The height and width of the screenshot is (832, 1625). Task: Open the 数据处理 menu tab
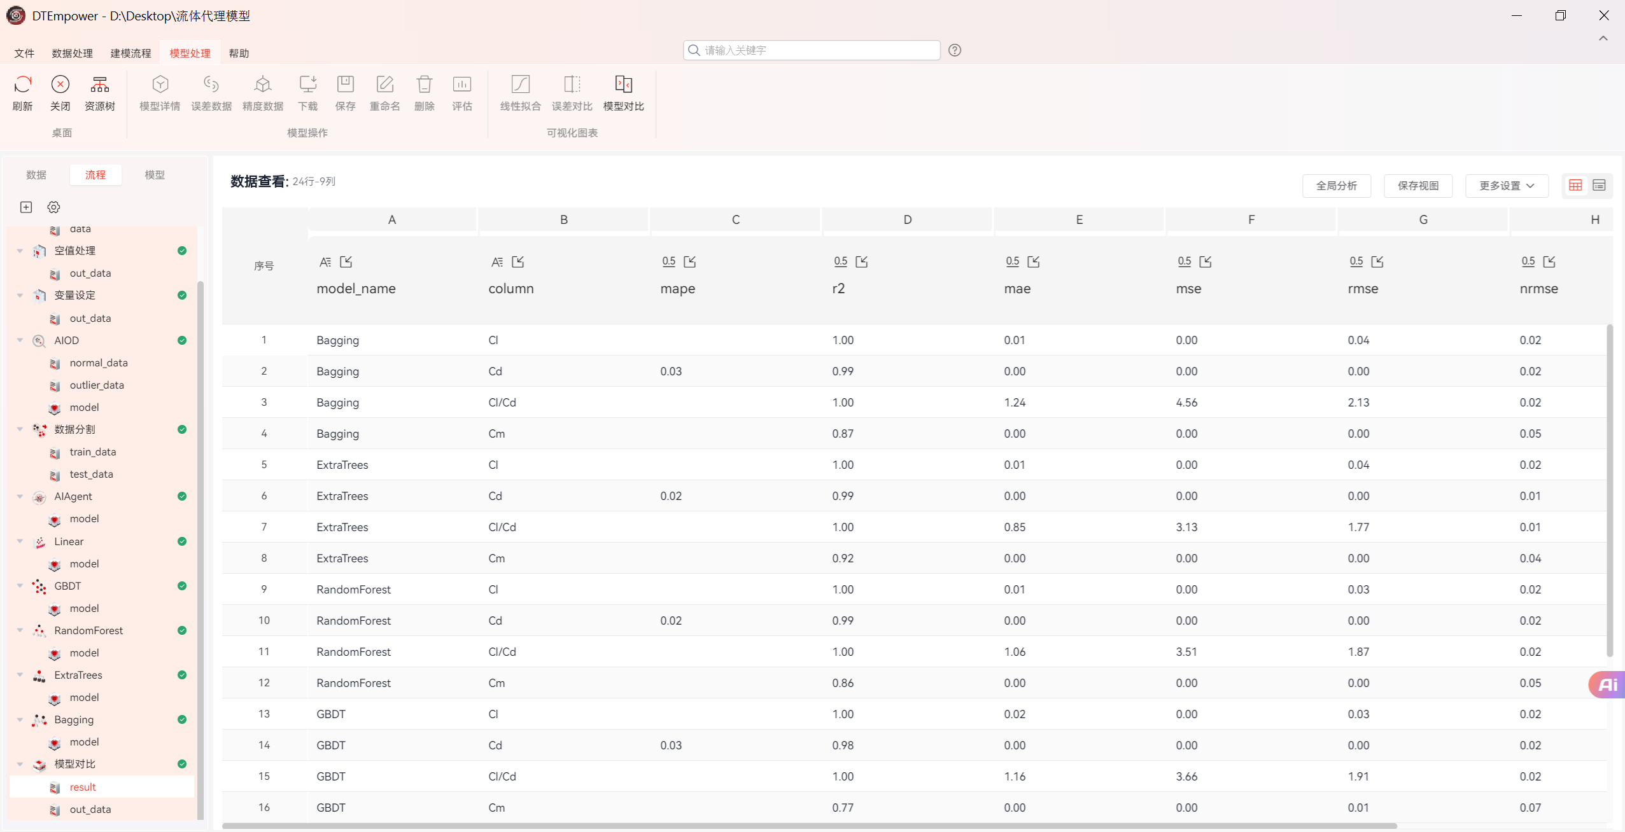(x=72, y=53)
